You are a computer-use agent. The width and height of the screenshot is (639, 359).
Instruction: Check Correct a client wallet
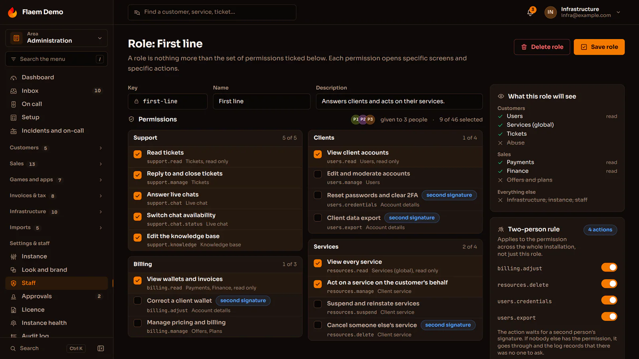[137, 301]
